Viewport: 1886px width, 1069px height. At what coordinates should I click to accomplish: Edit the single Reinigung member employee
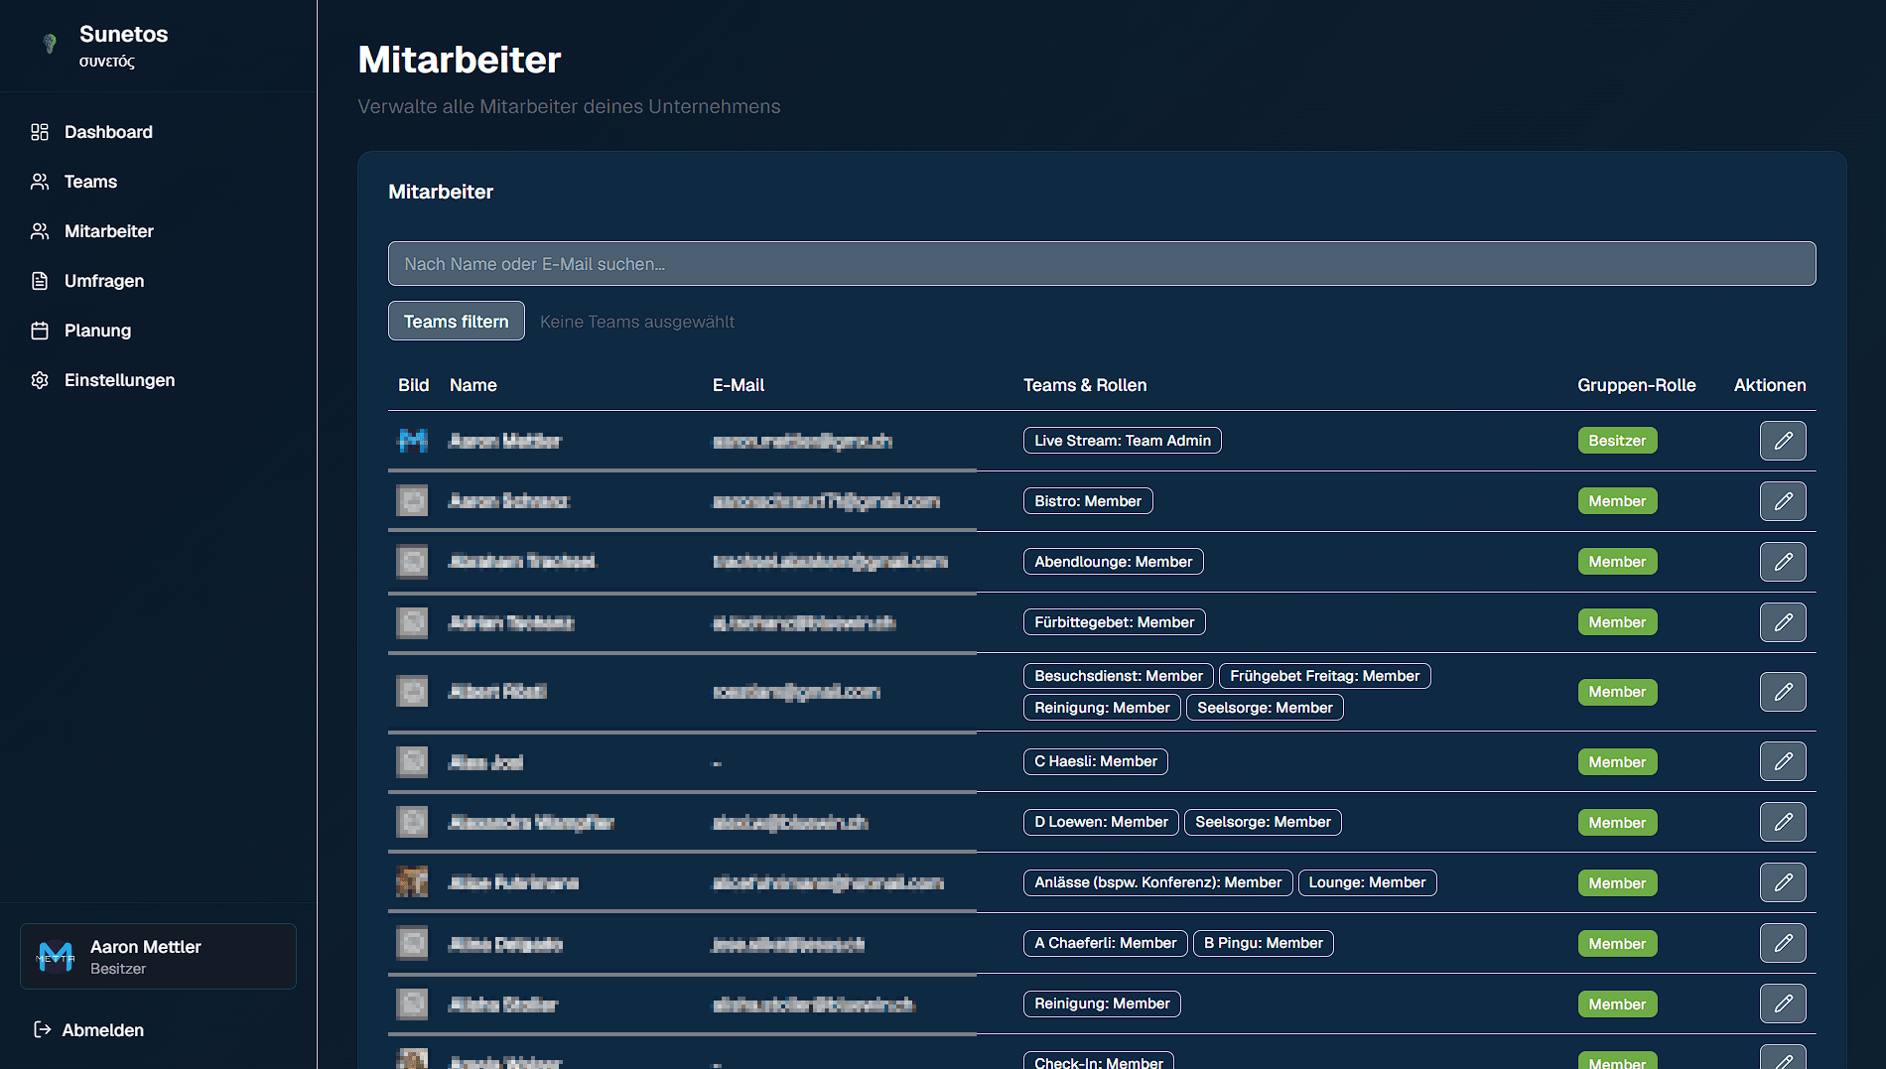point(1783,1003)
